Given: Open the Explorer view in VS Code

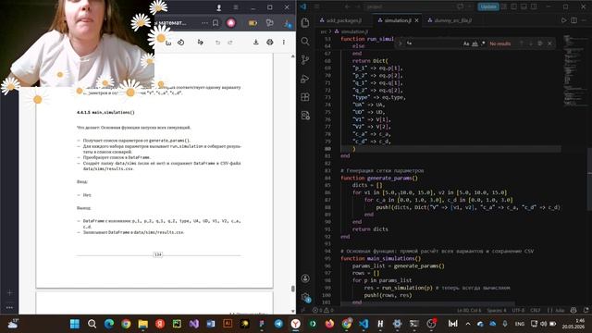Looking at the screenshot, I should [x=305, y=22].
